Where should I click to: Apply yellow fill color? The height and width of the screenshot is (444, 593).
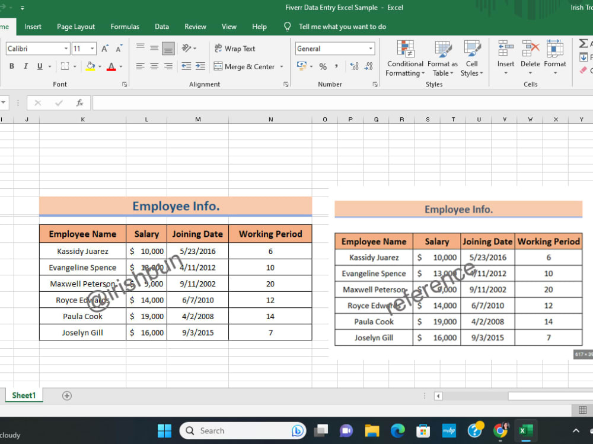click(x=90, y=66)
